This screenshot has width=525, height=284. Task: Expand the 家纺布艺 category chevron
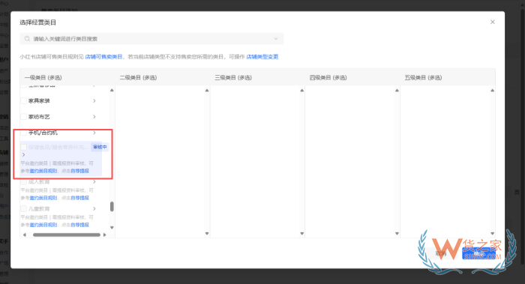coord(94,117)
